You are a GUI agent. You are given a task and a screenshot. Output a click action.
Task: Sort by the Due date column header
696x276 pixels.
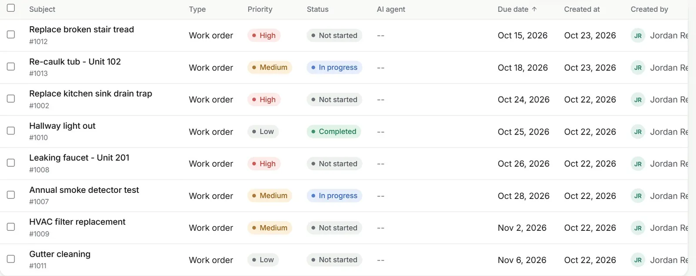click(x=513, y=9)
